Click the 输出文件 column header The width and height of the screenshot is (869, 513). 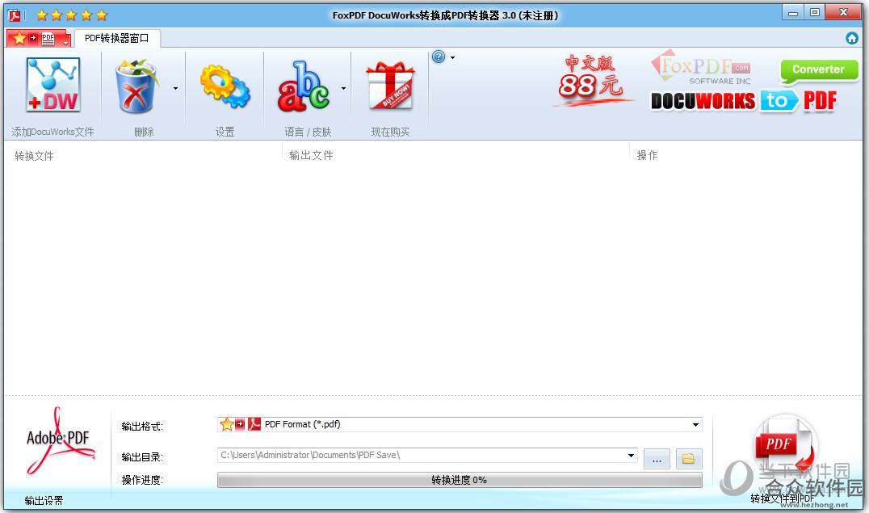click(312, 155)
